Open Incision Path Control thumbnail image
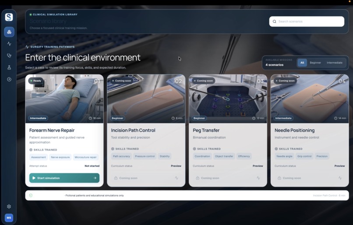Image resolution: width=353 pixels, height=225 pixels. click(146, 99)
